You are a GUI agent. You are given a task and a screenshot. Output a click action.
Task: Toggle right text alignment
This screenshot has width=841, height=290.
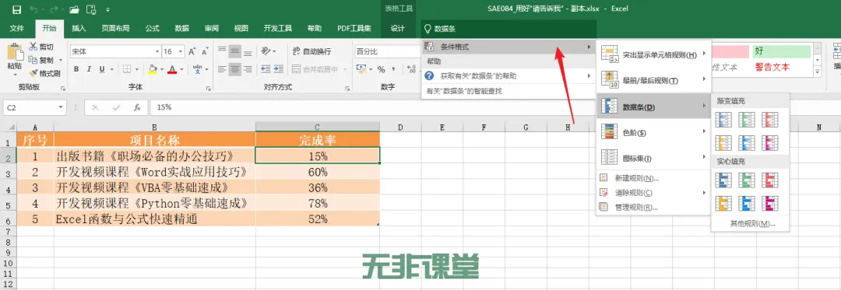pyautogui.click(x=248, y=69)
